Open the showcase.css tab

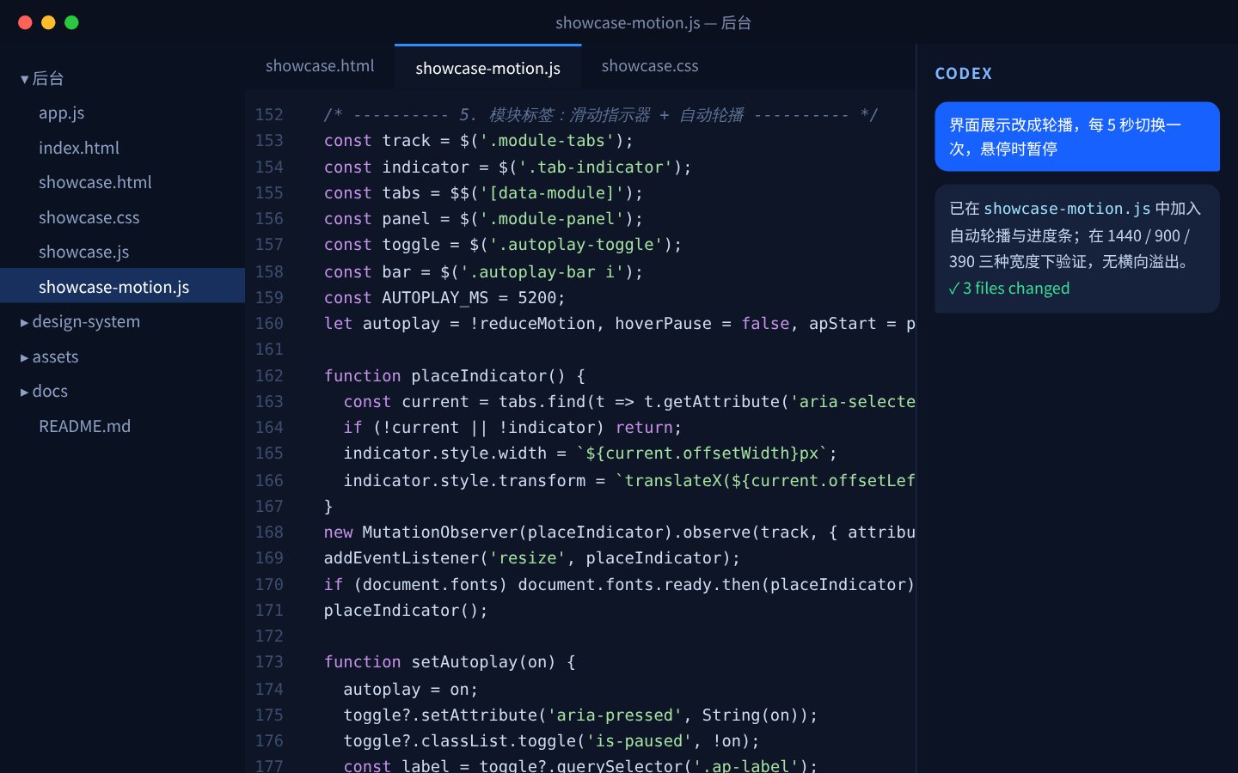(x=650, y=66)
